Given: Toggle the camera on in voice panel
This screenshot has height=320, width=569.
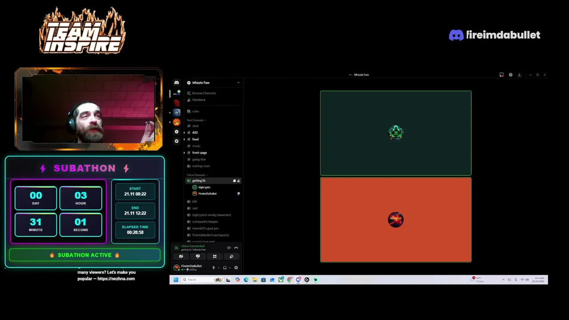Looking at the screenshot, I should point(181,256).
